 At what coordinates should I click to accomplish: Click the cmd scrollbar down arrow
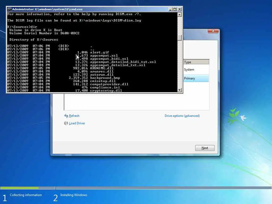pyautogui.click(x=180, y=90)
